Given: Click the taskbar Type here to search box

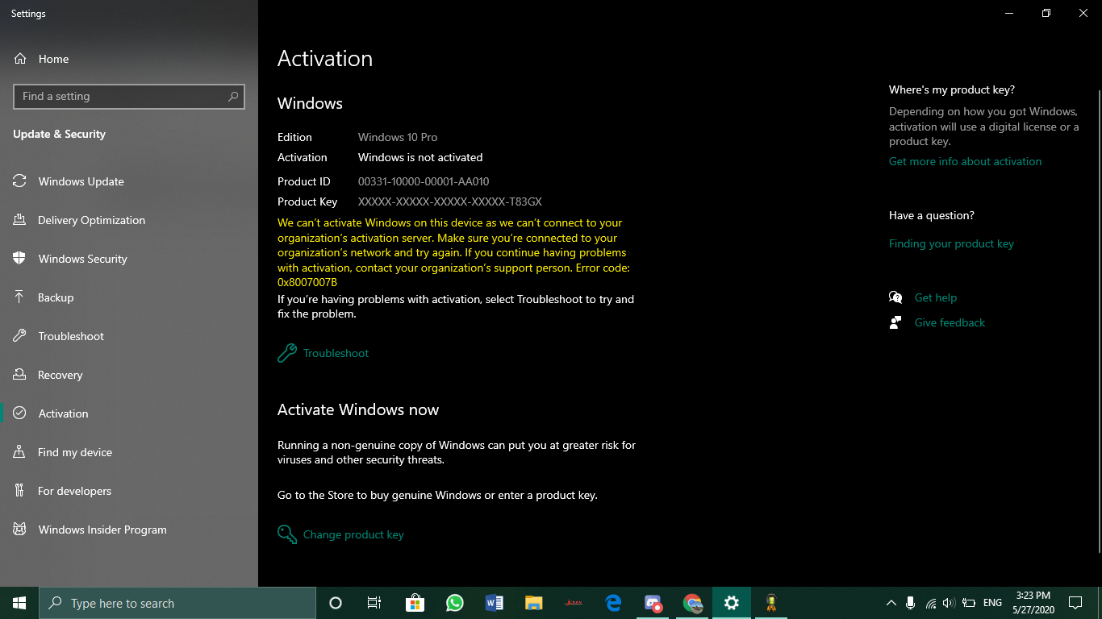Looking at the screenshot, I should [177, 603].
